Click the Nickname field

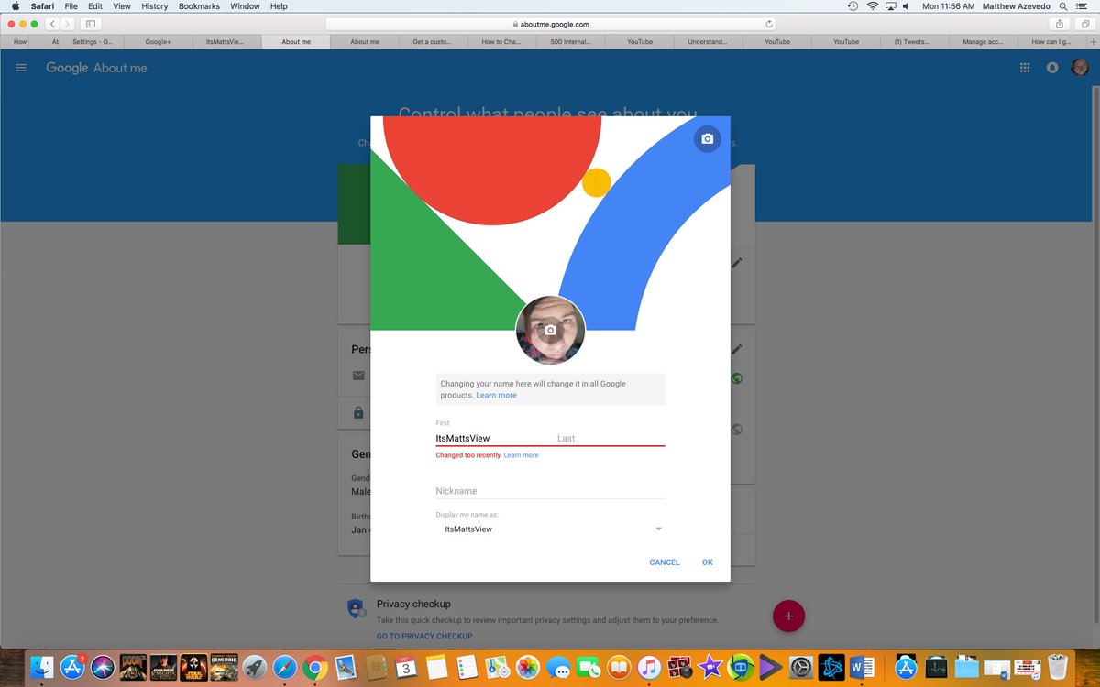pyautogui.click(x=550, y=491)
